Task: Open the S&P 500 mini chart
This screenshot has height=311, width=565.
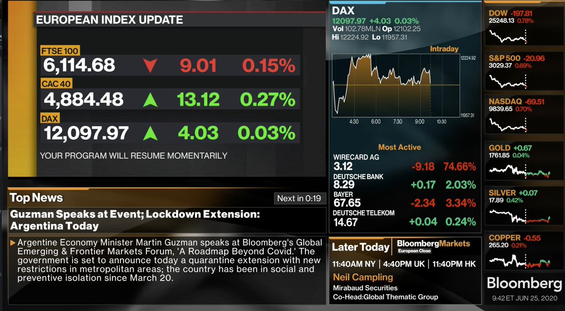Action: click(x=507, y=82)
